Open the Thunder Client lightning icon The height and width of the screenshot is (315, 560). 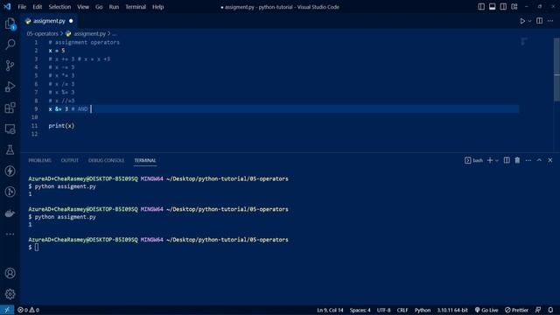[10, 171]
